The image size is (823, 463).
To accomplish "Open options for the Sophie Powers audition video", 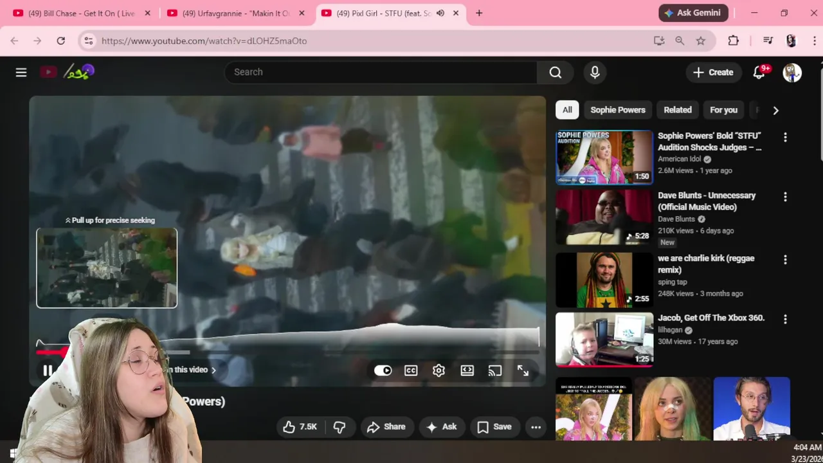I will click(785, 137).
